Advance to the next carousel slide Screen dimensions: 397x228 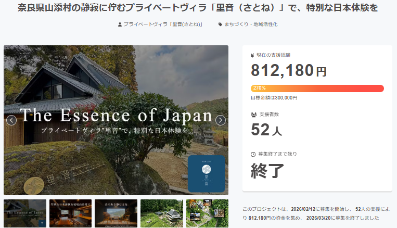point(221,120)
